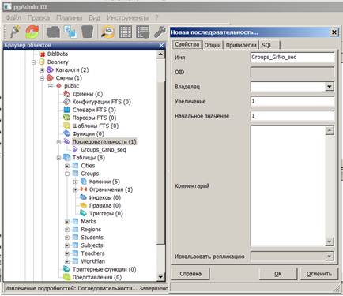
Task: Click the Конфигурации FTS icon
Action: [66, 102]
